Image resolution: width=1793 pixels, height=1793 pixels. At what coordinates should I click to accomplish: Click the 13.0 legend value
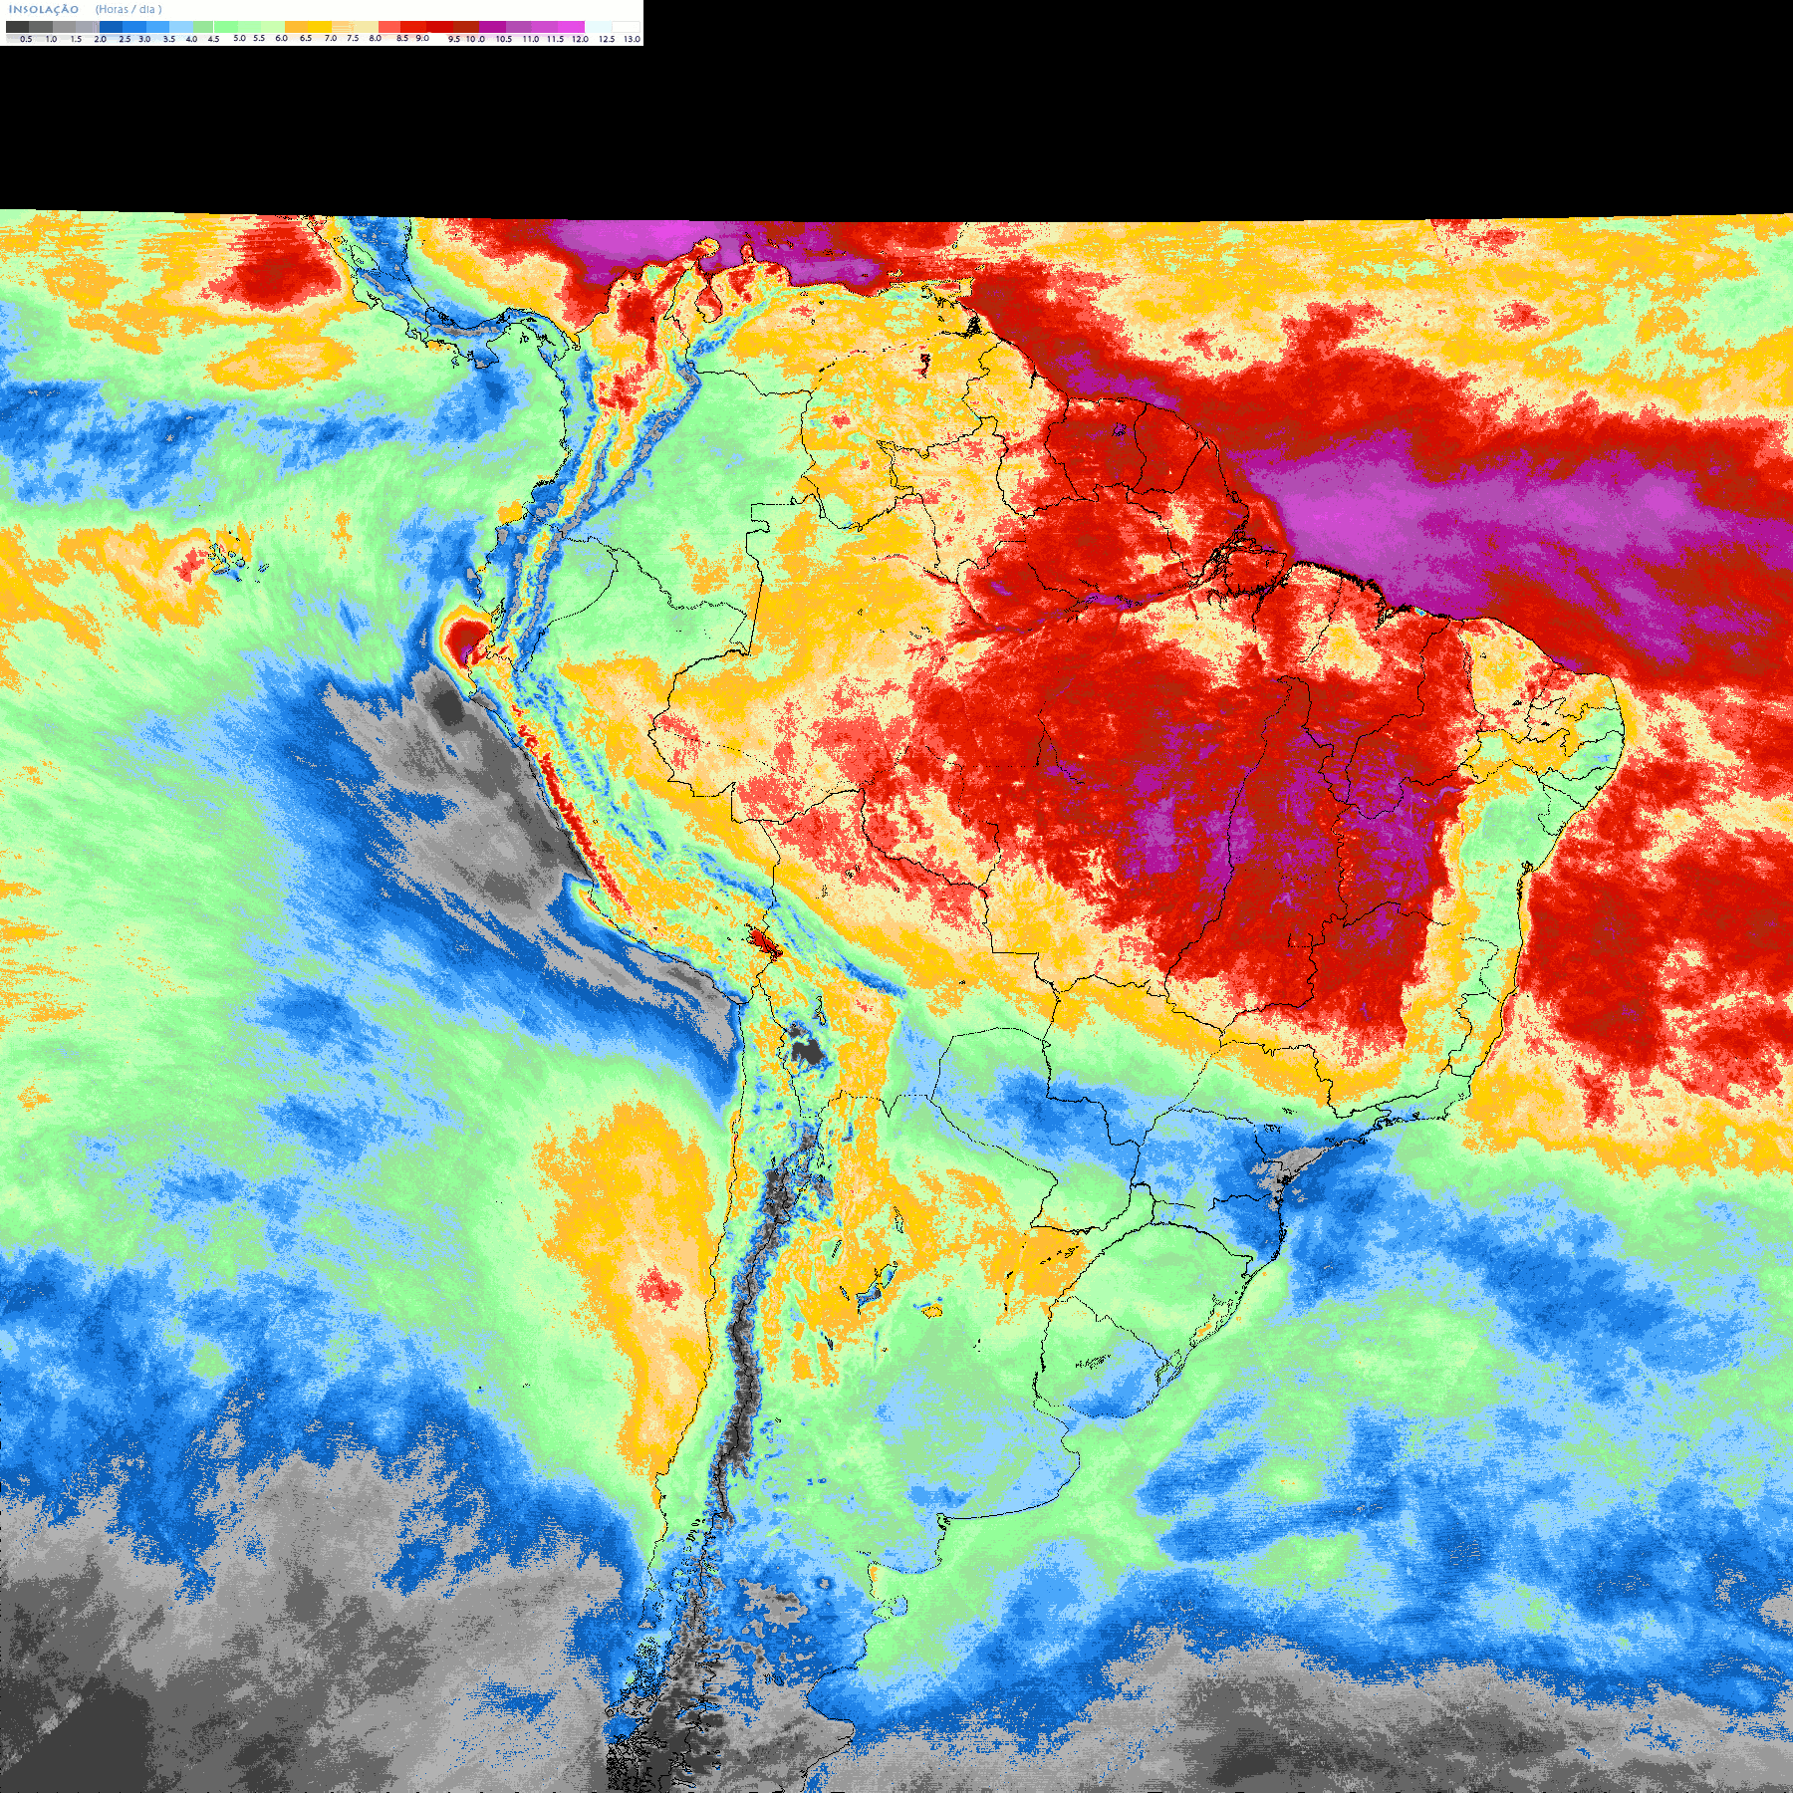point(632,39)
